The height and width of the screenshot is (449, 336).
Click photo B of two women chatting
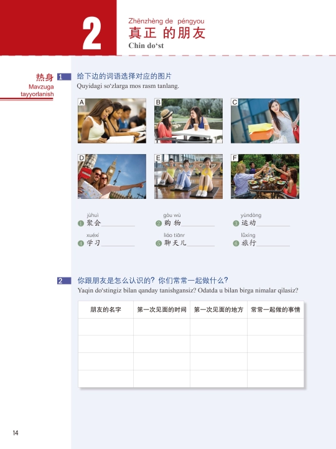[x=189, y=121]
